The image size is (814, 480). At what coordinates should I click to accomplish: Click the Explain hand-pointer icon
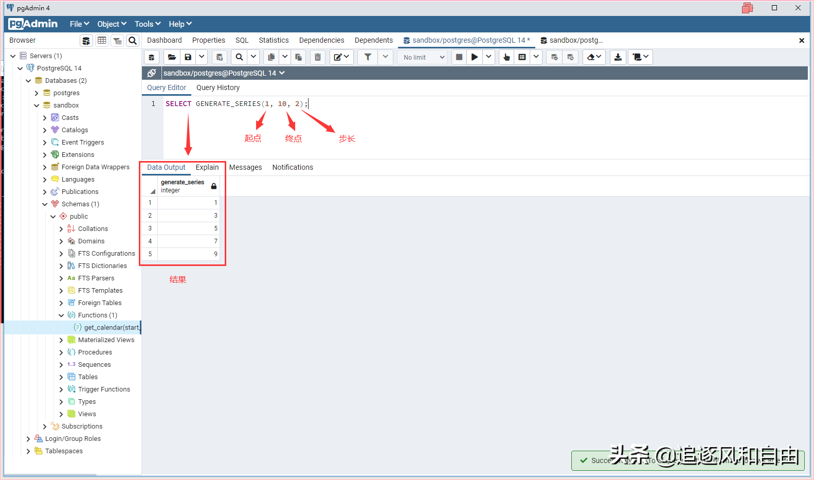pyautogui.click(x=507, y=57)
